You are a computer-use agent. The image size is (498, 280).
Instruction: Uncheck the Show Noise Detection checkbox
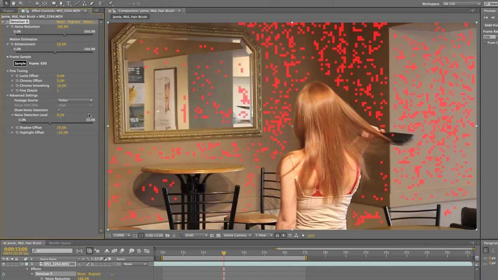(58, 110)
